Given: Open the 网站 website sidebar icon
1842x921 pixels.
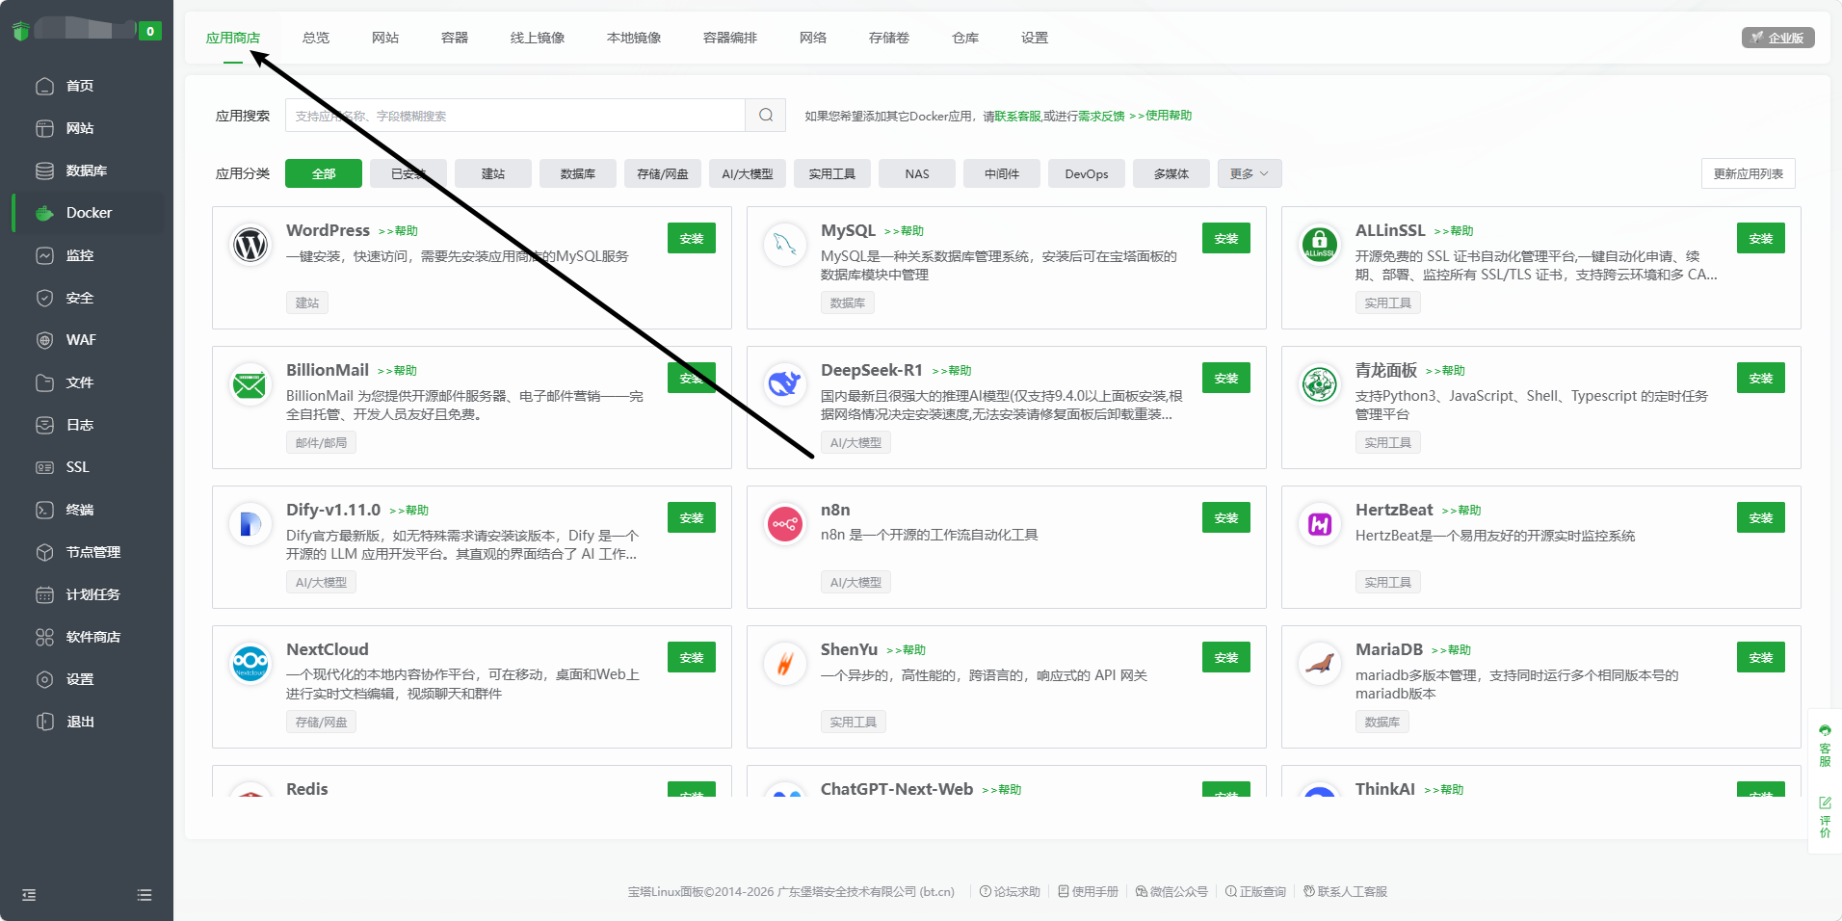Looking at the screenshot, I should coord(44,128).
